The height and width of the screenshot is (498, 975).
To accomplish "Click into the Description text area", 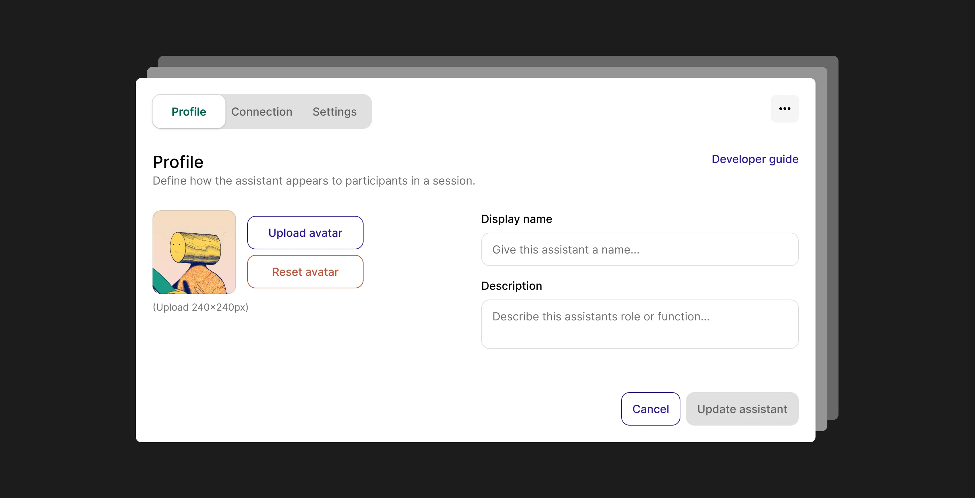I will [x=639, y=324].
